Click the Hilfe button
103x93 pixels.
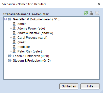click(x=90, y=86)
